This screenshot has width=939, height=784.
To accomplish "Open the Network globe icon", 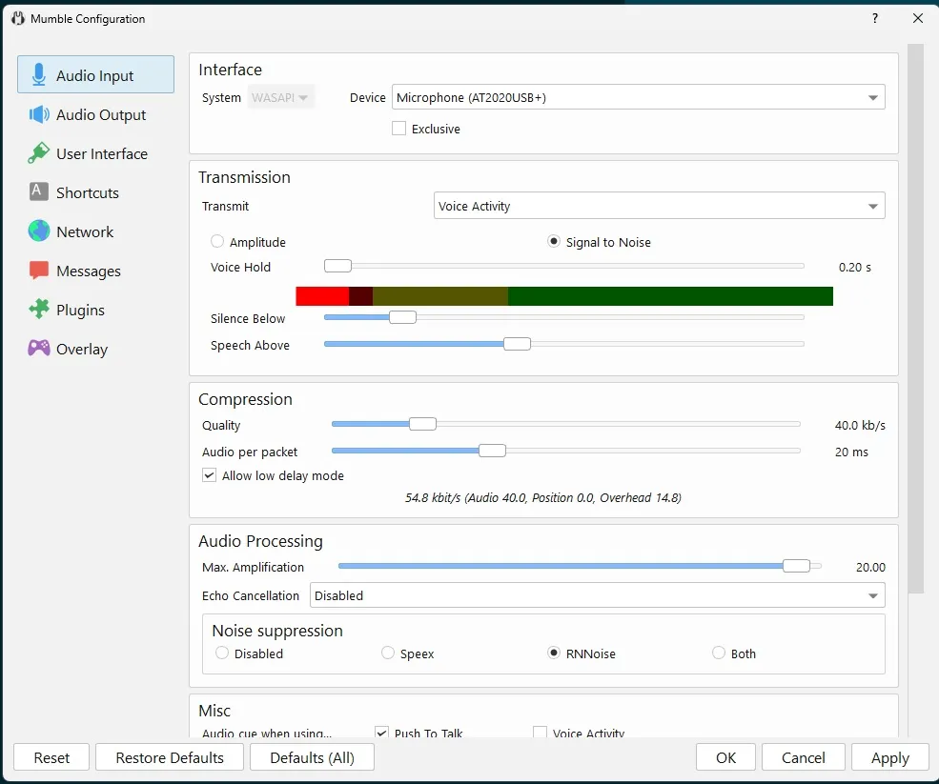I will click(x=39, y=231).
